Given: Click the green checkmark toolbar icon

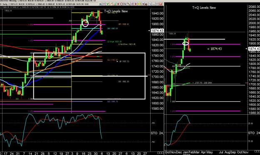Looking at the screenshot, I should click(x=108, y=4).
